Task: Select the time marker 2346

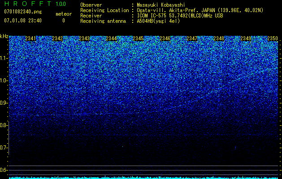Action: [165, 38]
